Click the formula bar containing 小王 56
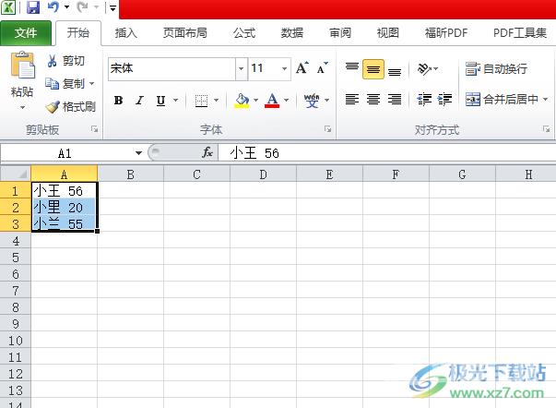The width and height of the screenshot is (556, 408). click(386, 153)
